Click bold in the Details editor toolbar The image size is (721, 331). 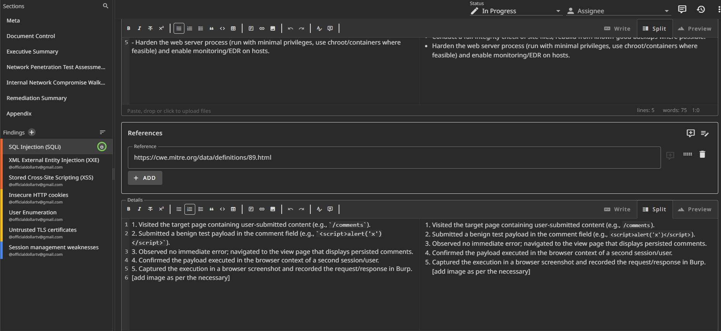pos(129,209)
